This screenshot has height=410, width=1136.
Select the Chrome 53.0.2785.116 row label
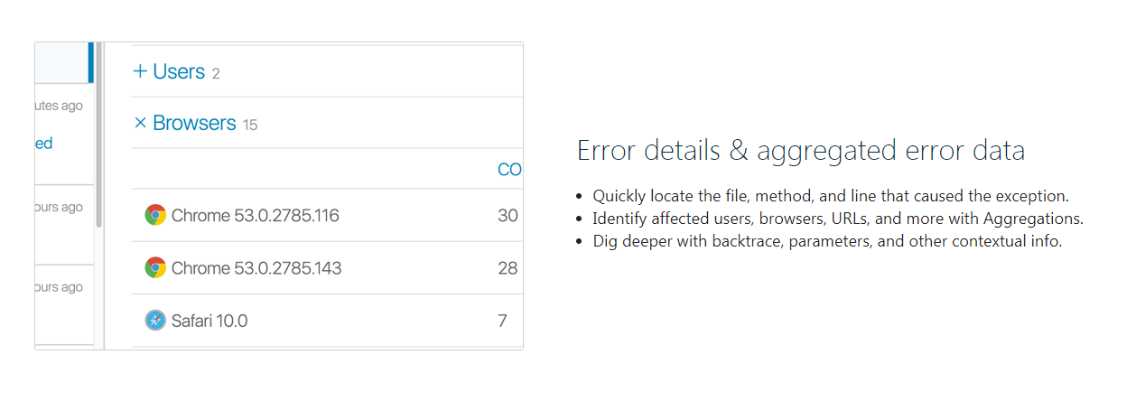pyautogui.click(x=255, y=216)
